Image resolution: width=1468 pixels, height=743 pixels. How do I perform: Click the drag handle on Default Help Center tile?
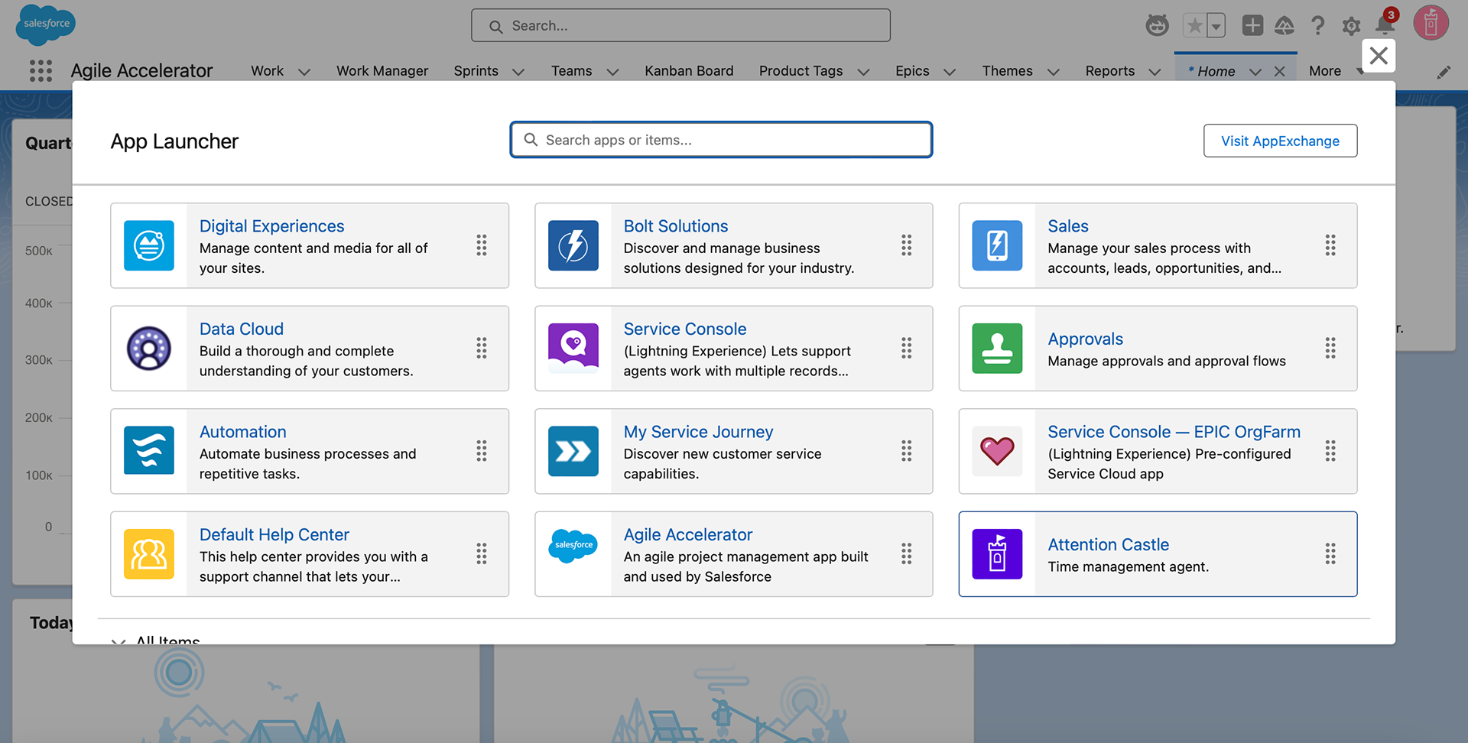pos(482,554)
